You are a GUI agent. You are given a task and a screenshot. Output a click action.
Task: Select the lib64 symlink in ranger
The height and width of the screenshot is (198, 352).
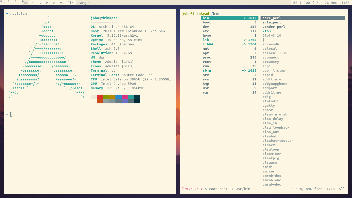tap(230, 44)
